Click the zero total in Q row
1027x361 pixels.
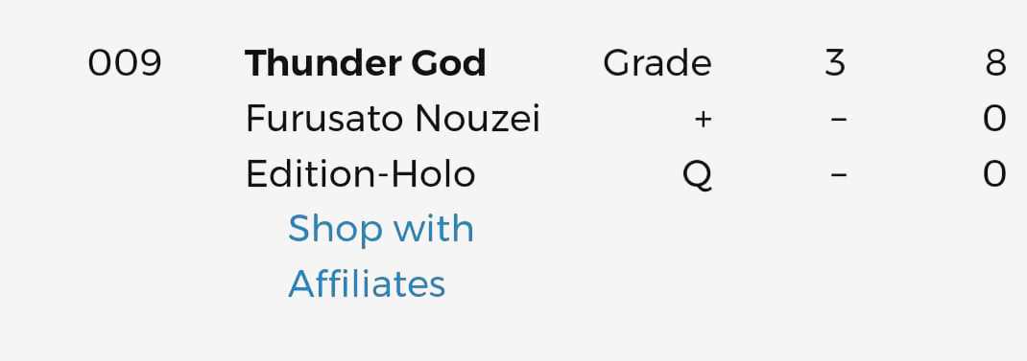[995, 174]
